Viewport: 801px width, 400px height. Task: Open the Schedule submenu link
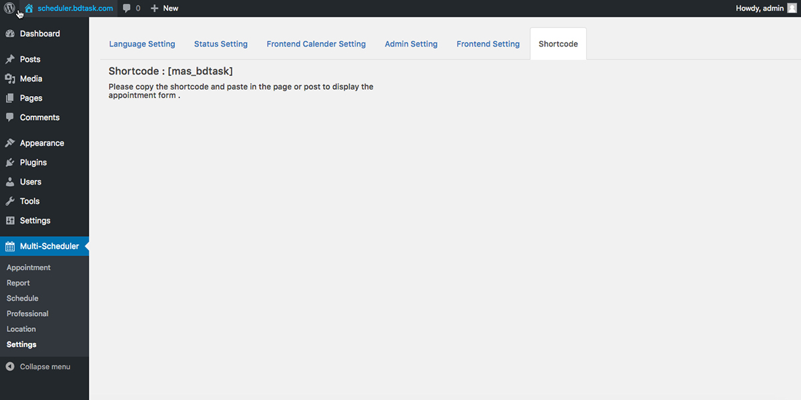pos(23,298)
